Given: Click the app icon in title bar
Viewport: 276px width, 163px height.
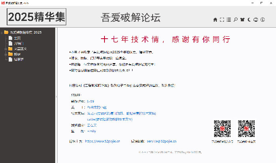Looking at the screenshot, I should (3, 3).
